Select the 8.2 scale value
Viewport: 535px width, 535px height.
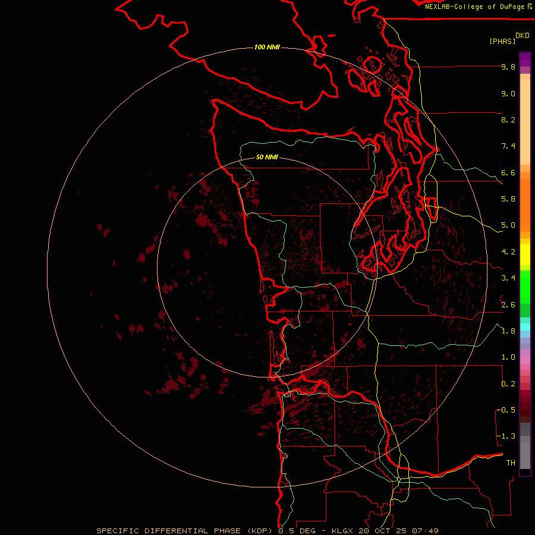(508, 119)
